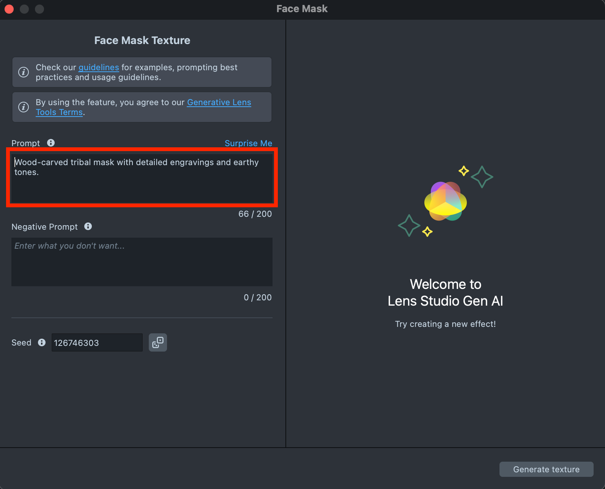Click the Seed number field

click(x=97, y=343)
